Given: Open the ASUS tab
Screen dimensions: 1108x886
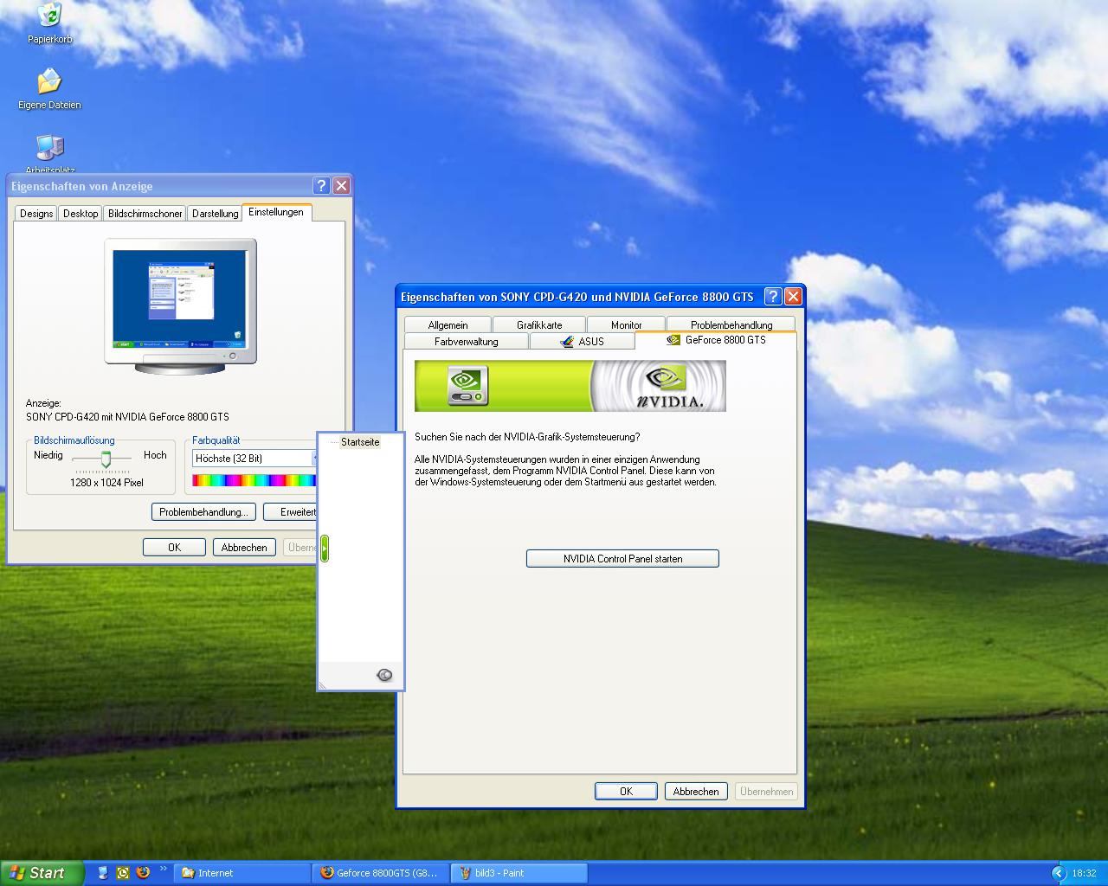Looking at the screenshot, I should point(582,342).
